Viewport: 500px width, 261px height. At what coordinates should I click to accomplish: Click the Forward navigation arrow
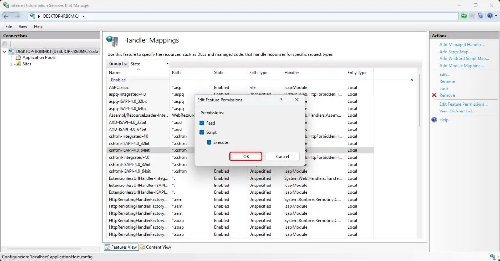point(17,16)
